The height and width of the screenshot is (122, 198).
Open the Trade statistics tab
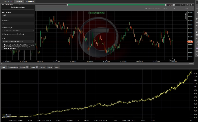point(13,67)
